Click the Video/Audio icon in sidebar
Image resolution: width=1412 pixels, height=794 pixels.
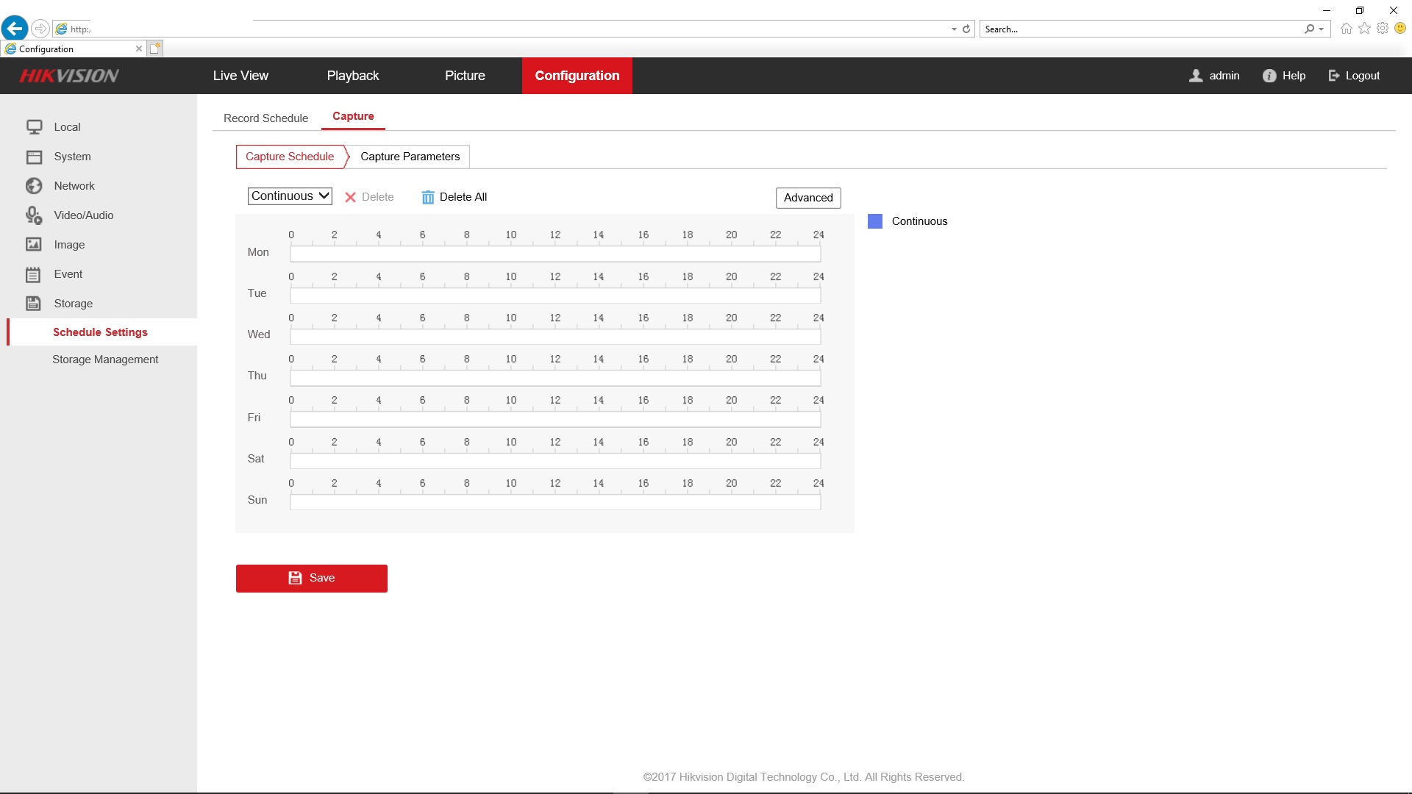click(34, 215)
